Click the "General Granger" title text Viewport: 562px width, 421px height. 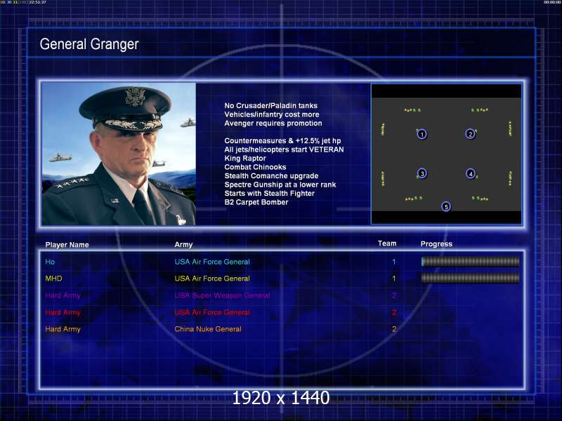tap(89, 44)
